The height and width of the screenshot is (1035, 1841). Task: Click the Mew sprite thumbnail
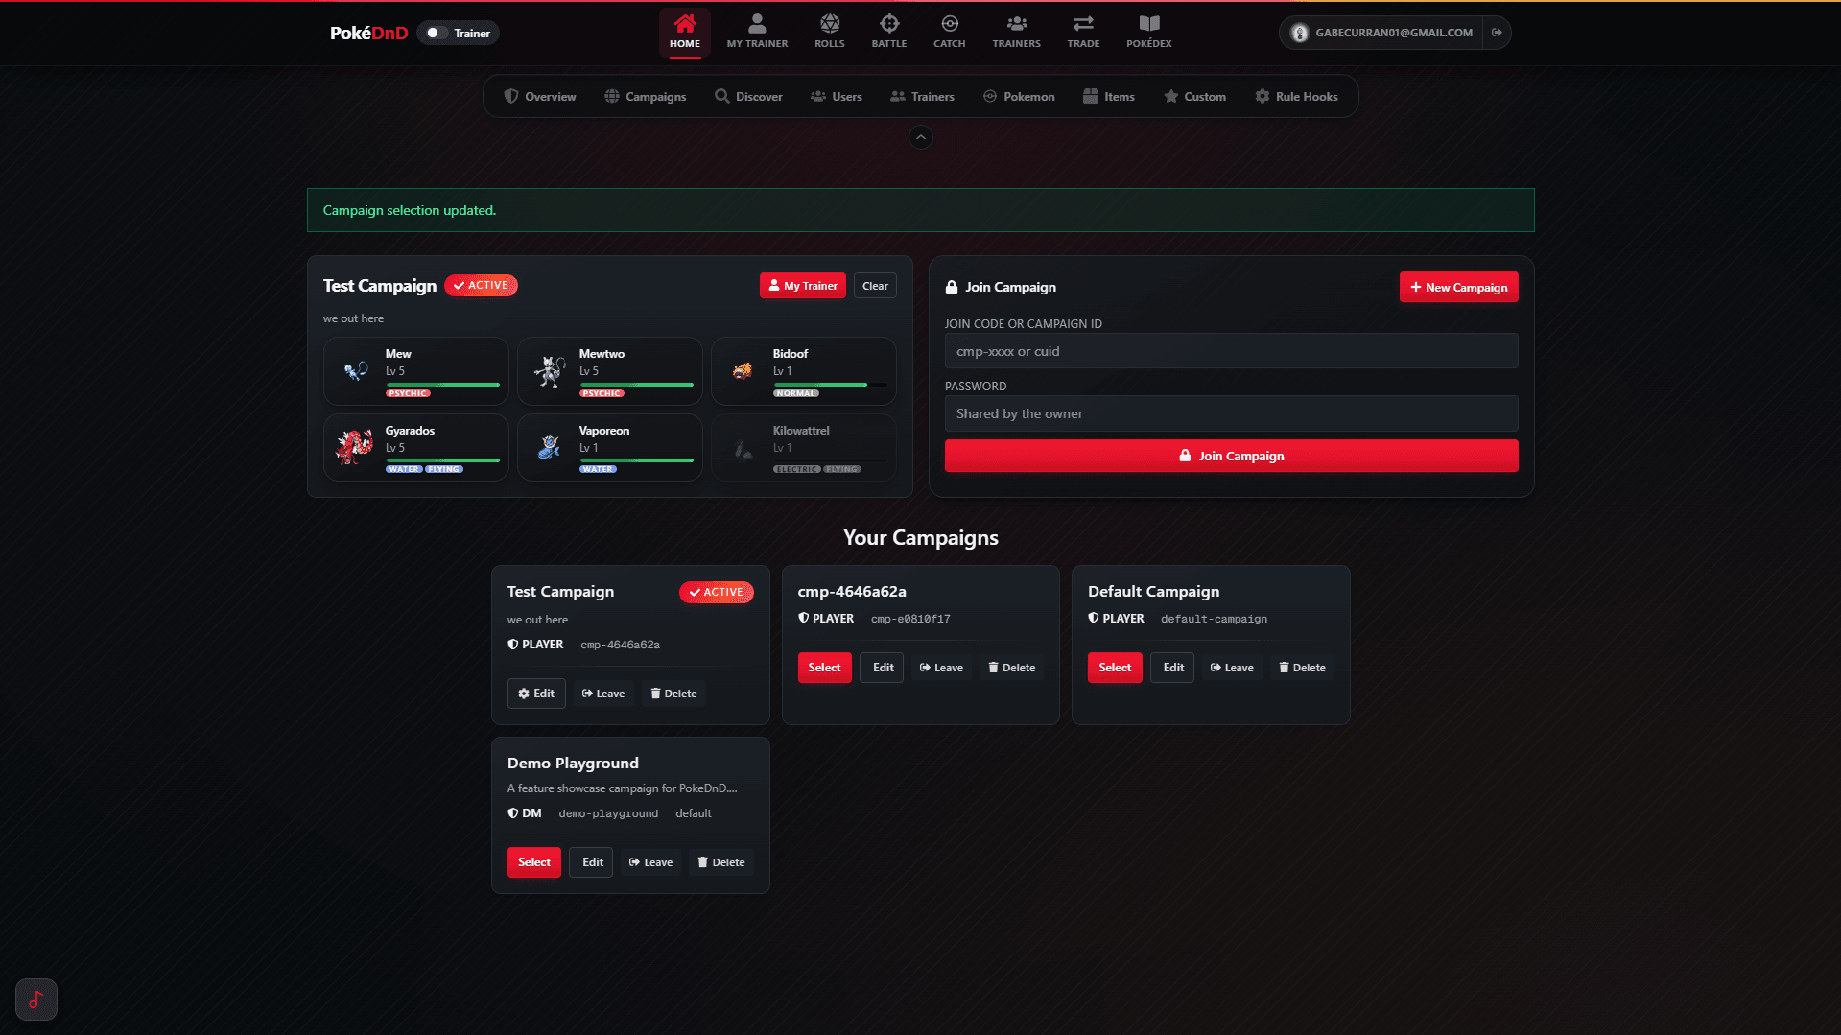pos(356,371)
